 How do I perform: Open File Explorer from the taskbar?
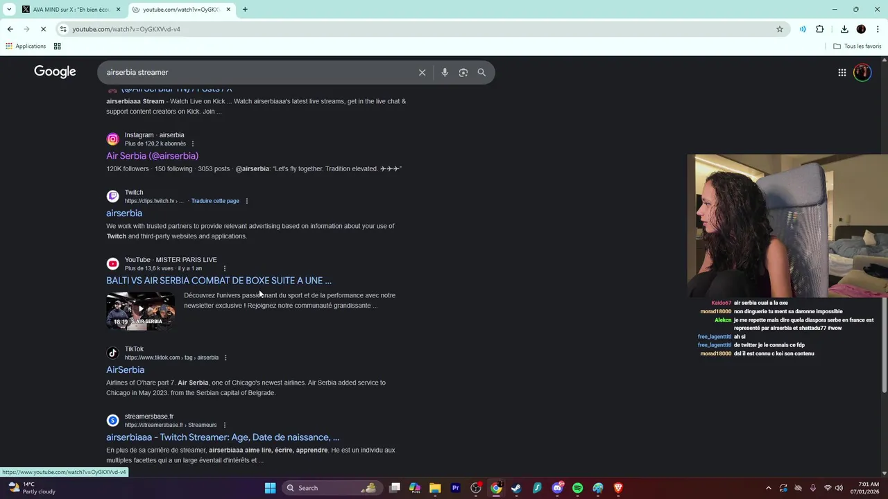[435, 488]
